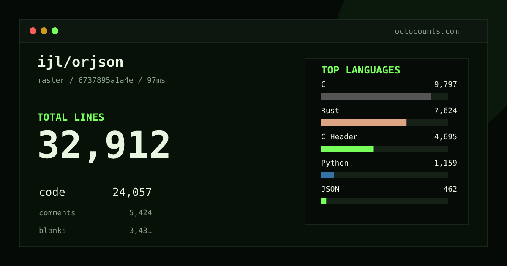Click the red window dot
Image resolution: width=507 pixels, height=266 pixels.
(x=33, y=31)
